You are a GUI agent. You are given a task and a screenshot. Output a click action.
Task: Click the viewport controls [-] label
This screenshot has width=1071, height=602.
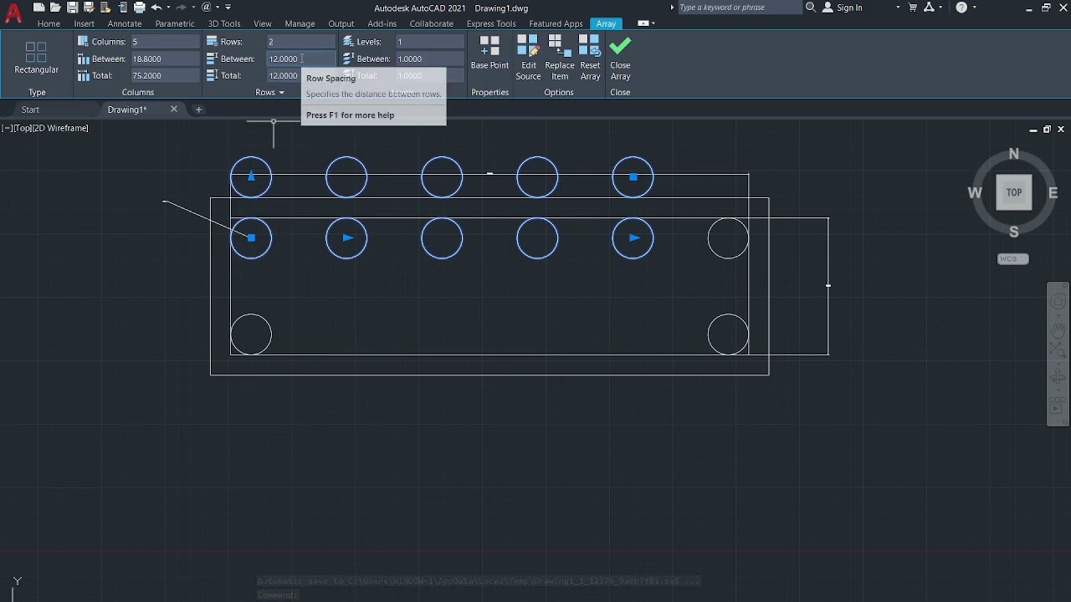coord(6,128)
